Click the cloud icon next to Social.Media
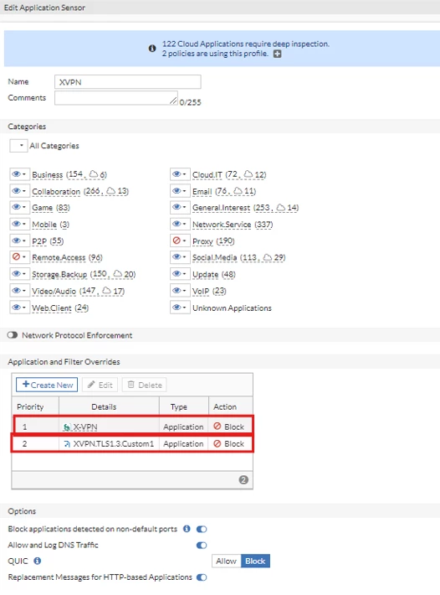Viewport: 440px width, 595px height. coord(268,257)
